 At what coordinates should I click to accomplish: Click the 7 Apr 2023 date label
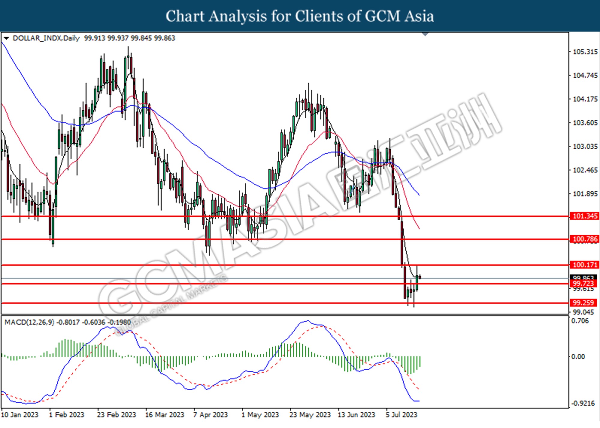211,415
